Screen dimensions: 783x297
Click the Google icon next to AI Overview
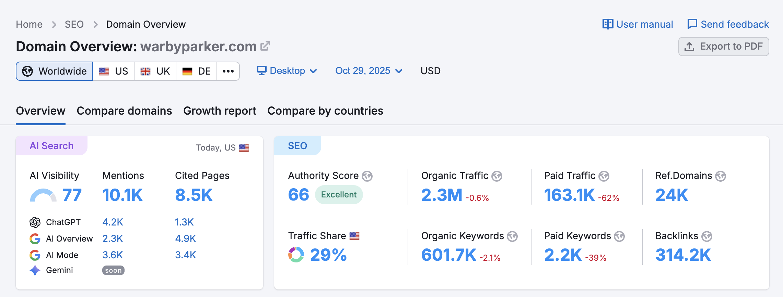(35, 239)
